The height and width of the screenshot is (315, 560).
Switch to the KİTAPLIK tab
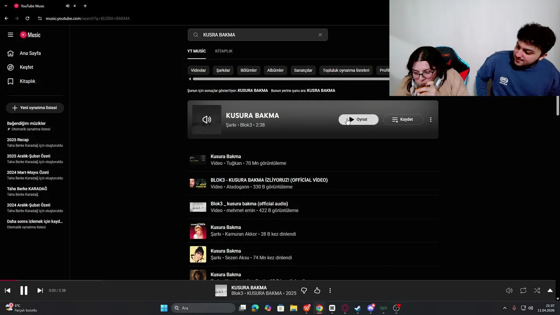click(x=224, y=51)
